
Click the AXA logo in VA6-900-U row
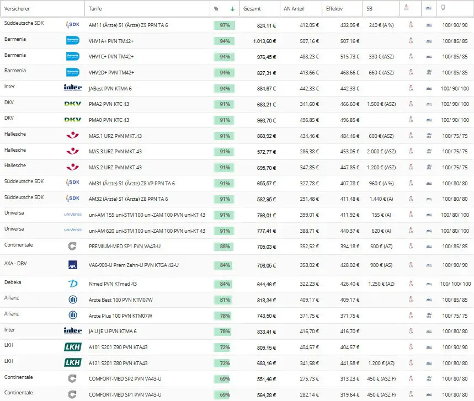coord(72,265)
